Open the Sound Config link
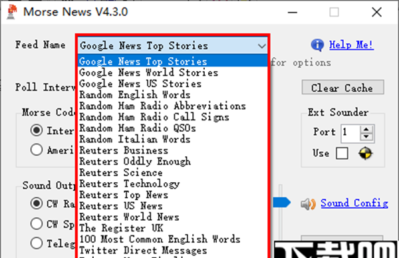 point(354,203)
